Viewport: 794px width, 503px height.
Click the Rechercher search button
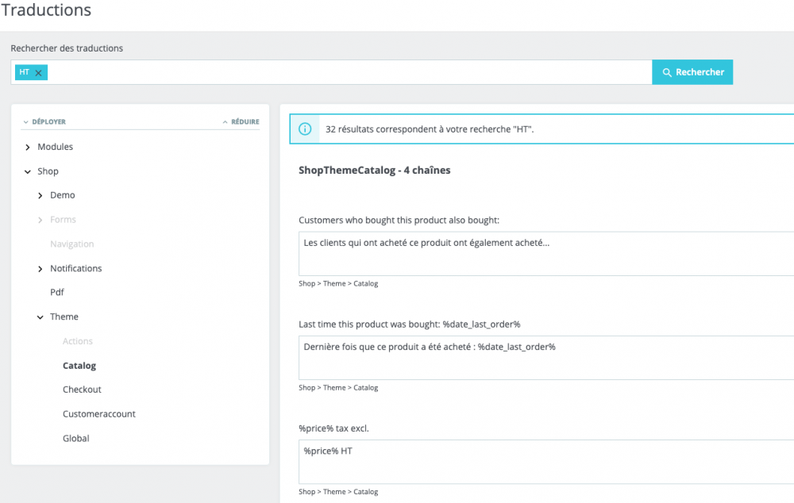692,72
